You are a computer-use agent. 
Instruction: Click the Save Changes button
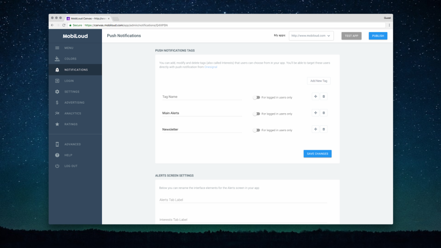[x=317, y=154]
